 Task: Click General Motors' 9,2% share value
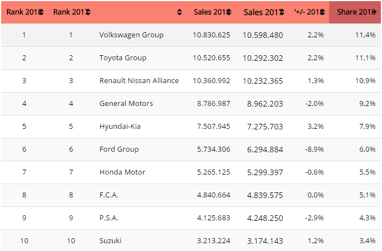point(368,104)
